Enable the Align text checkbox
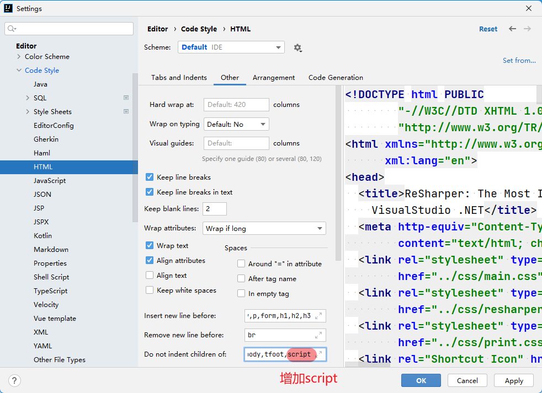The height and width of the screenshot is (393, 542). coord(150,275)
